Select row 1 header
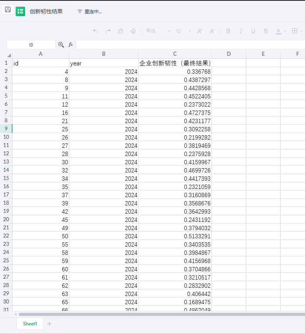 (x=6, y=63)
